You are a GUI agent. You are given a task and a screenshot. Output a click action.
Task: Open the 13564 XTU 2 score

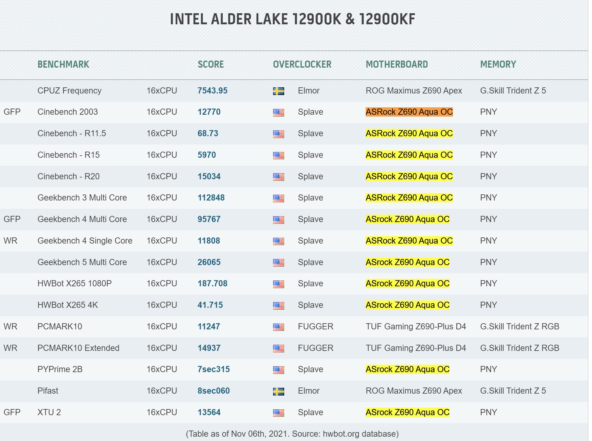point(209,412)
